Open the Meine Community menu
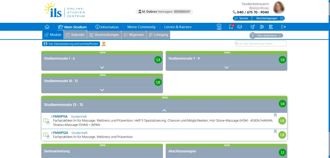This screenshot has height=158, width=330. point(141,27)
